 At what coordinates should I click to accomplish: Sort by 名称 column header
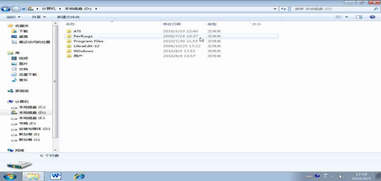[70, 24]
